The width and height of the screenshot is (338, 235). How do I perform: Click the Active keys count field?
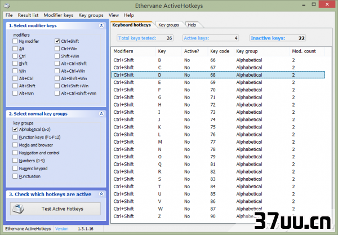click(x=210, y=38)
